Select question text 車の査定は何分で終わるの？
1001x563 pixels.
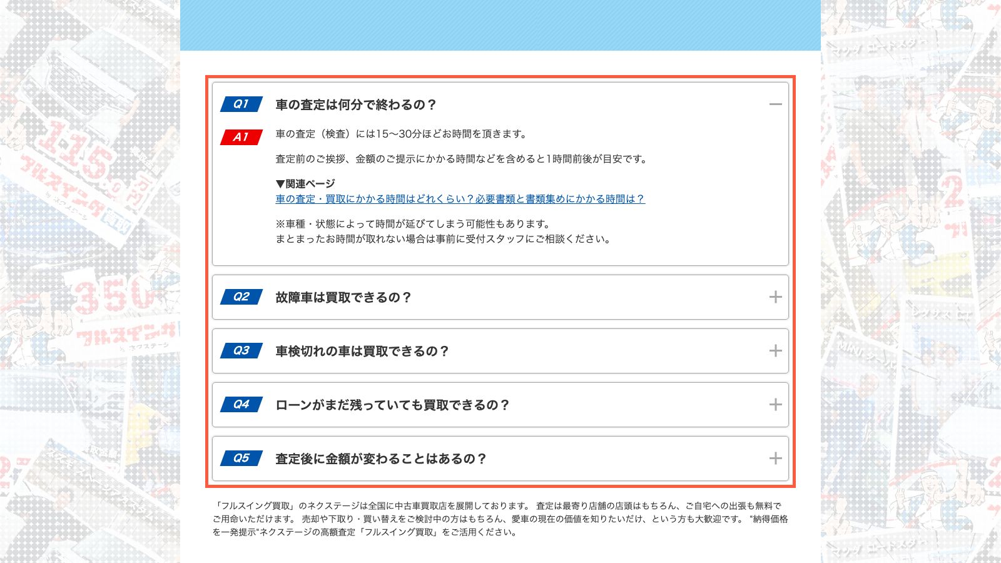pos(356,105)
